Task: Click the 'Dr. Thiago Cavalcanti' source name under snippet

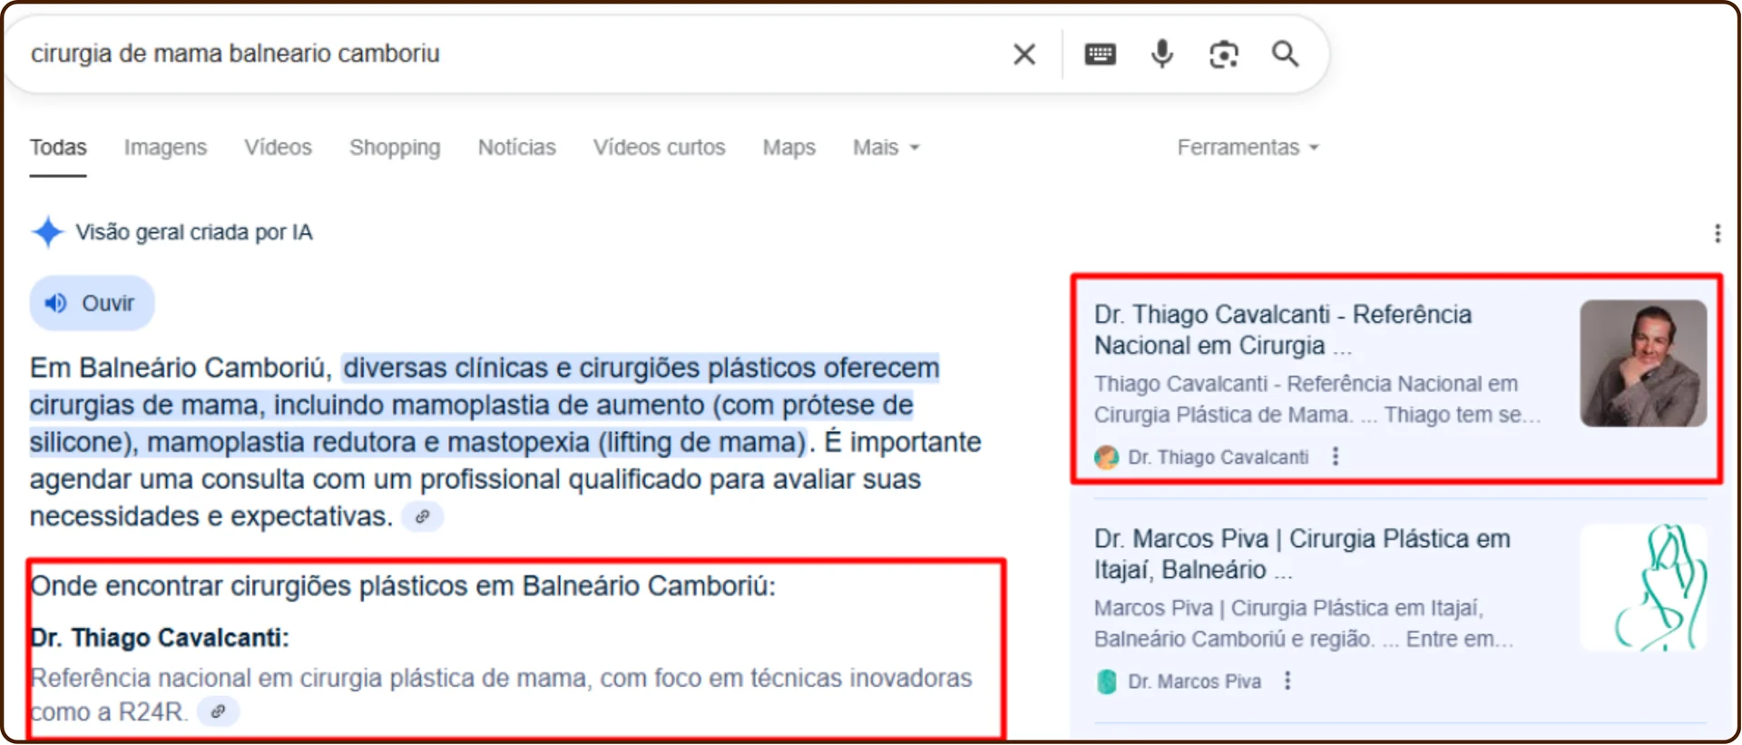Action: point(1218,457)
